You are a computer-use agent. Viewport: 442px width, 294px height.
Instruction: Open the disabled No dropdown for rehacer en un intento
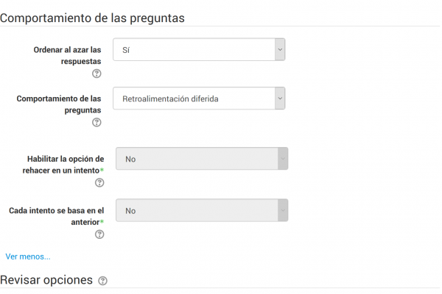202,159
